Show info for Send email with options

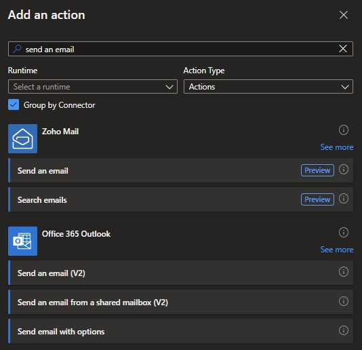[344, 330]
